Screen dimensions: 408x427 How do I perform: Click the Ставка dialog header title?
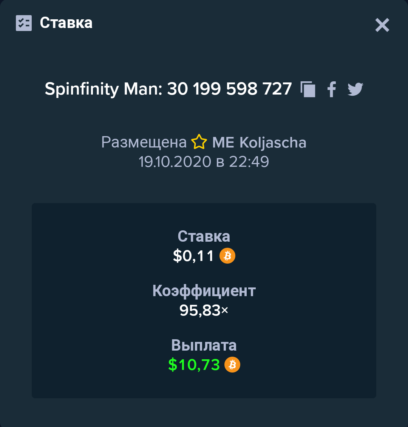pos(66,23)
